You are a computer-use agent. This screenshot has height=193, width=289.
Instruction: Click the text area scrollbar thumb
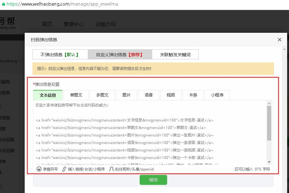pyautogui.click(x=269, y=123)
